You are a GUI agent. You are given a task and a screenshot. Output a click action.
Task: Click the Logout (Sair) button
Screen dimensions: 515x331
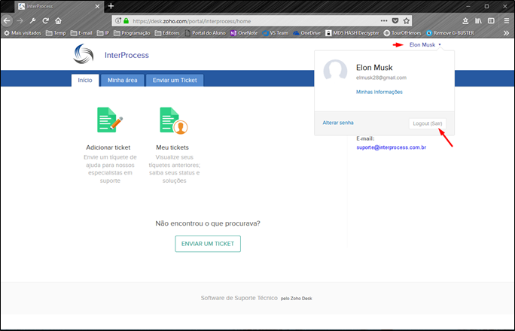pyautogui.click(x=428, y=123)
